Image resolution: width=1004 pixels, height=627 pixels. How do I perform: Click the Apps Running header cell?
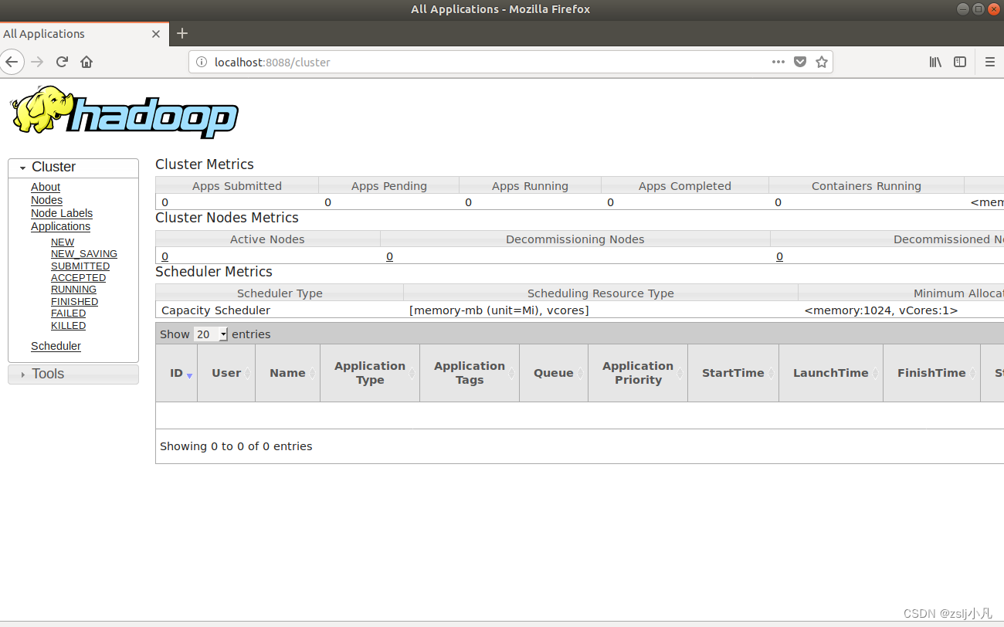click(x=530, y=186)
